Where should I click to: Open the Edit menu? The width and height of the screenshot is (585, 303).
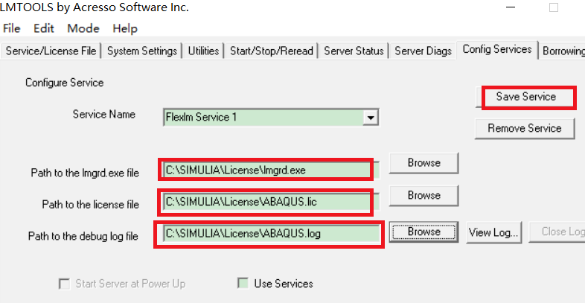tap(44, 28)
